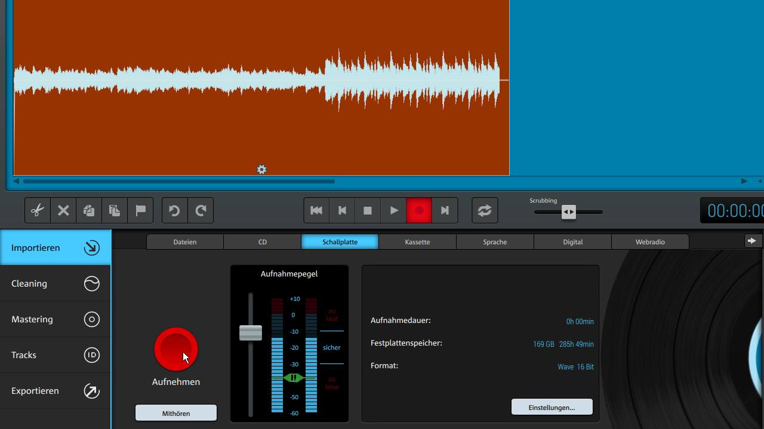
Task: Open the Importieren section
Action: point(56,247)
